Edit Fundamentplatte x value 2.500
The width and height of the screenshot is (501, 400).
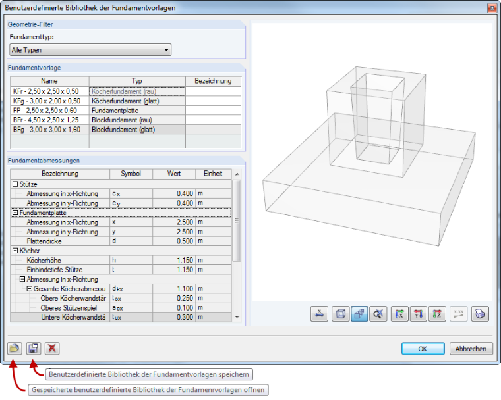(x=174, y=222)
